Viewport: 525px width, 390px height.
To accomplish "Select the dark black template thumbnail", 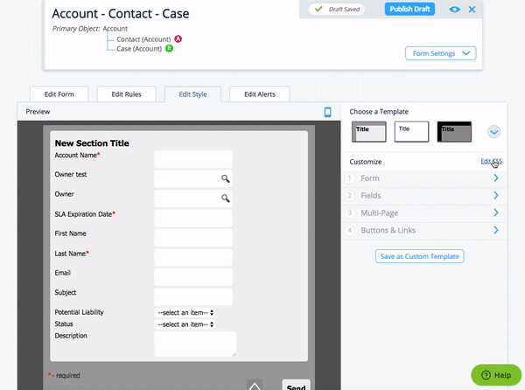I will tap(454, 132).
